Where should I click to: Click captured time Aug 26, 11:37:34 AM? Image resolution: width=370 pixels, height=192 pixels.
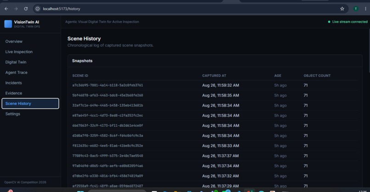coord(220,166)
